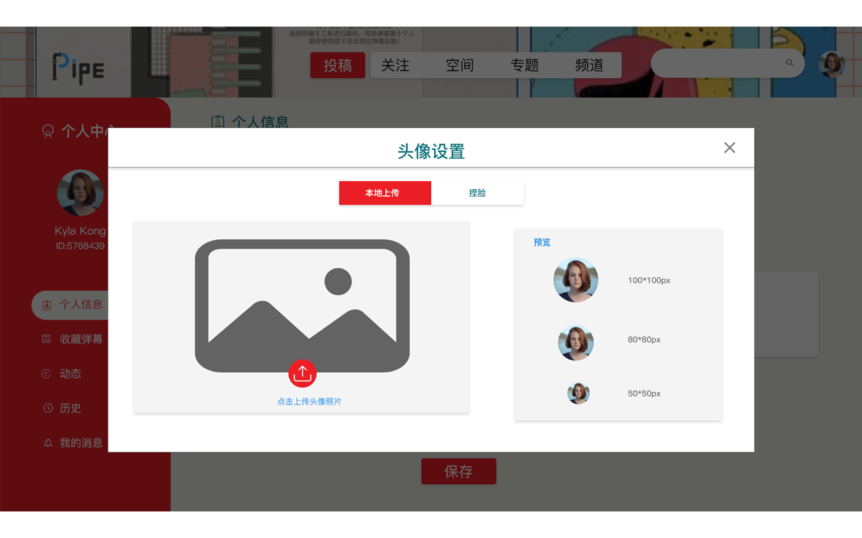This screenshot has height=538, width=862.
Task: Open the 频道 navigation item
Action: click(589, 65)
